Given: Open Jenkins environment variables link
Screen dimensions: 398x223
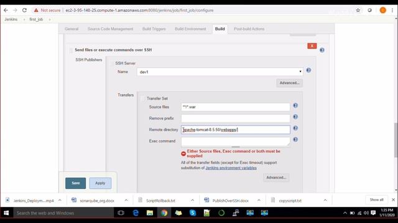Looking at the screenshot, I should coord(231,168).
